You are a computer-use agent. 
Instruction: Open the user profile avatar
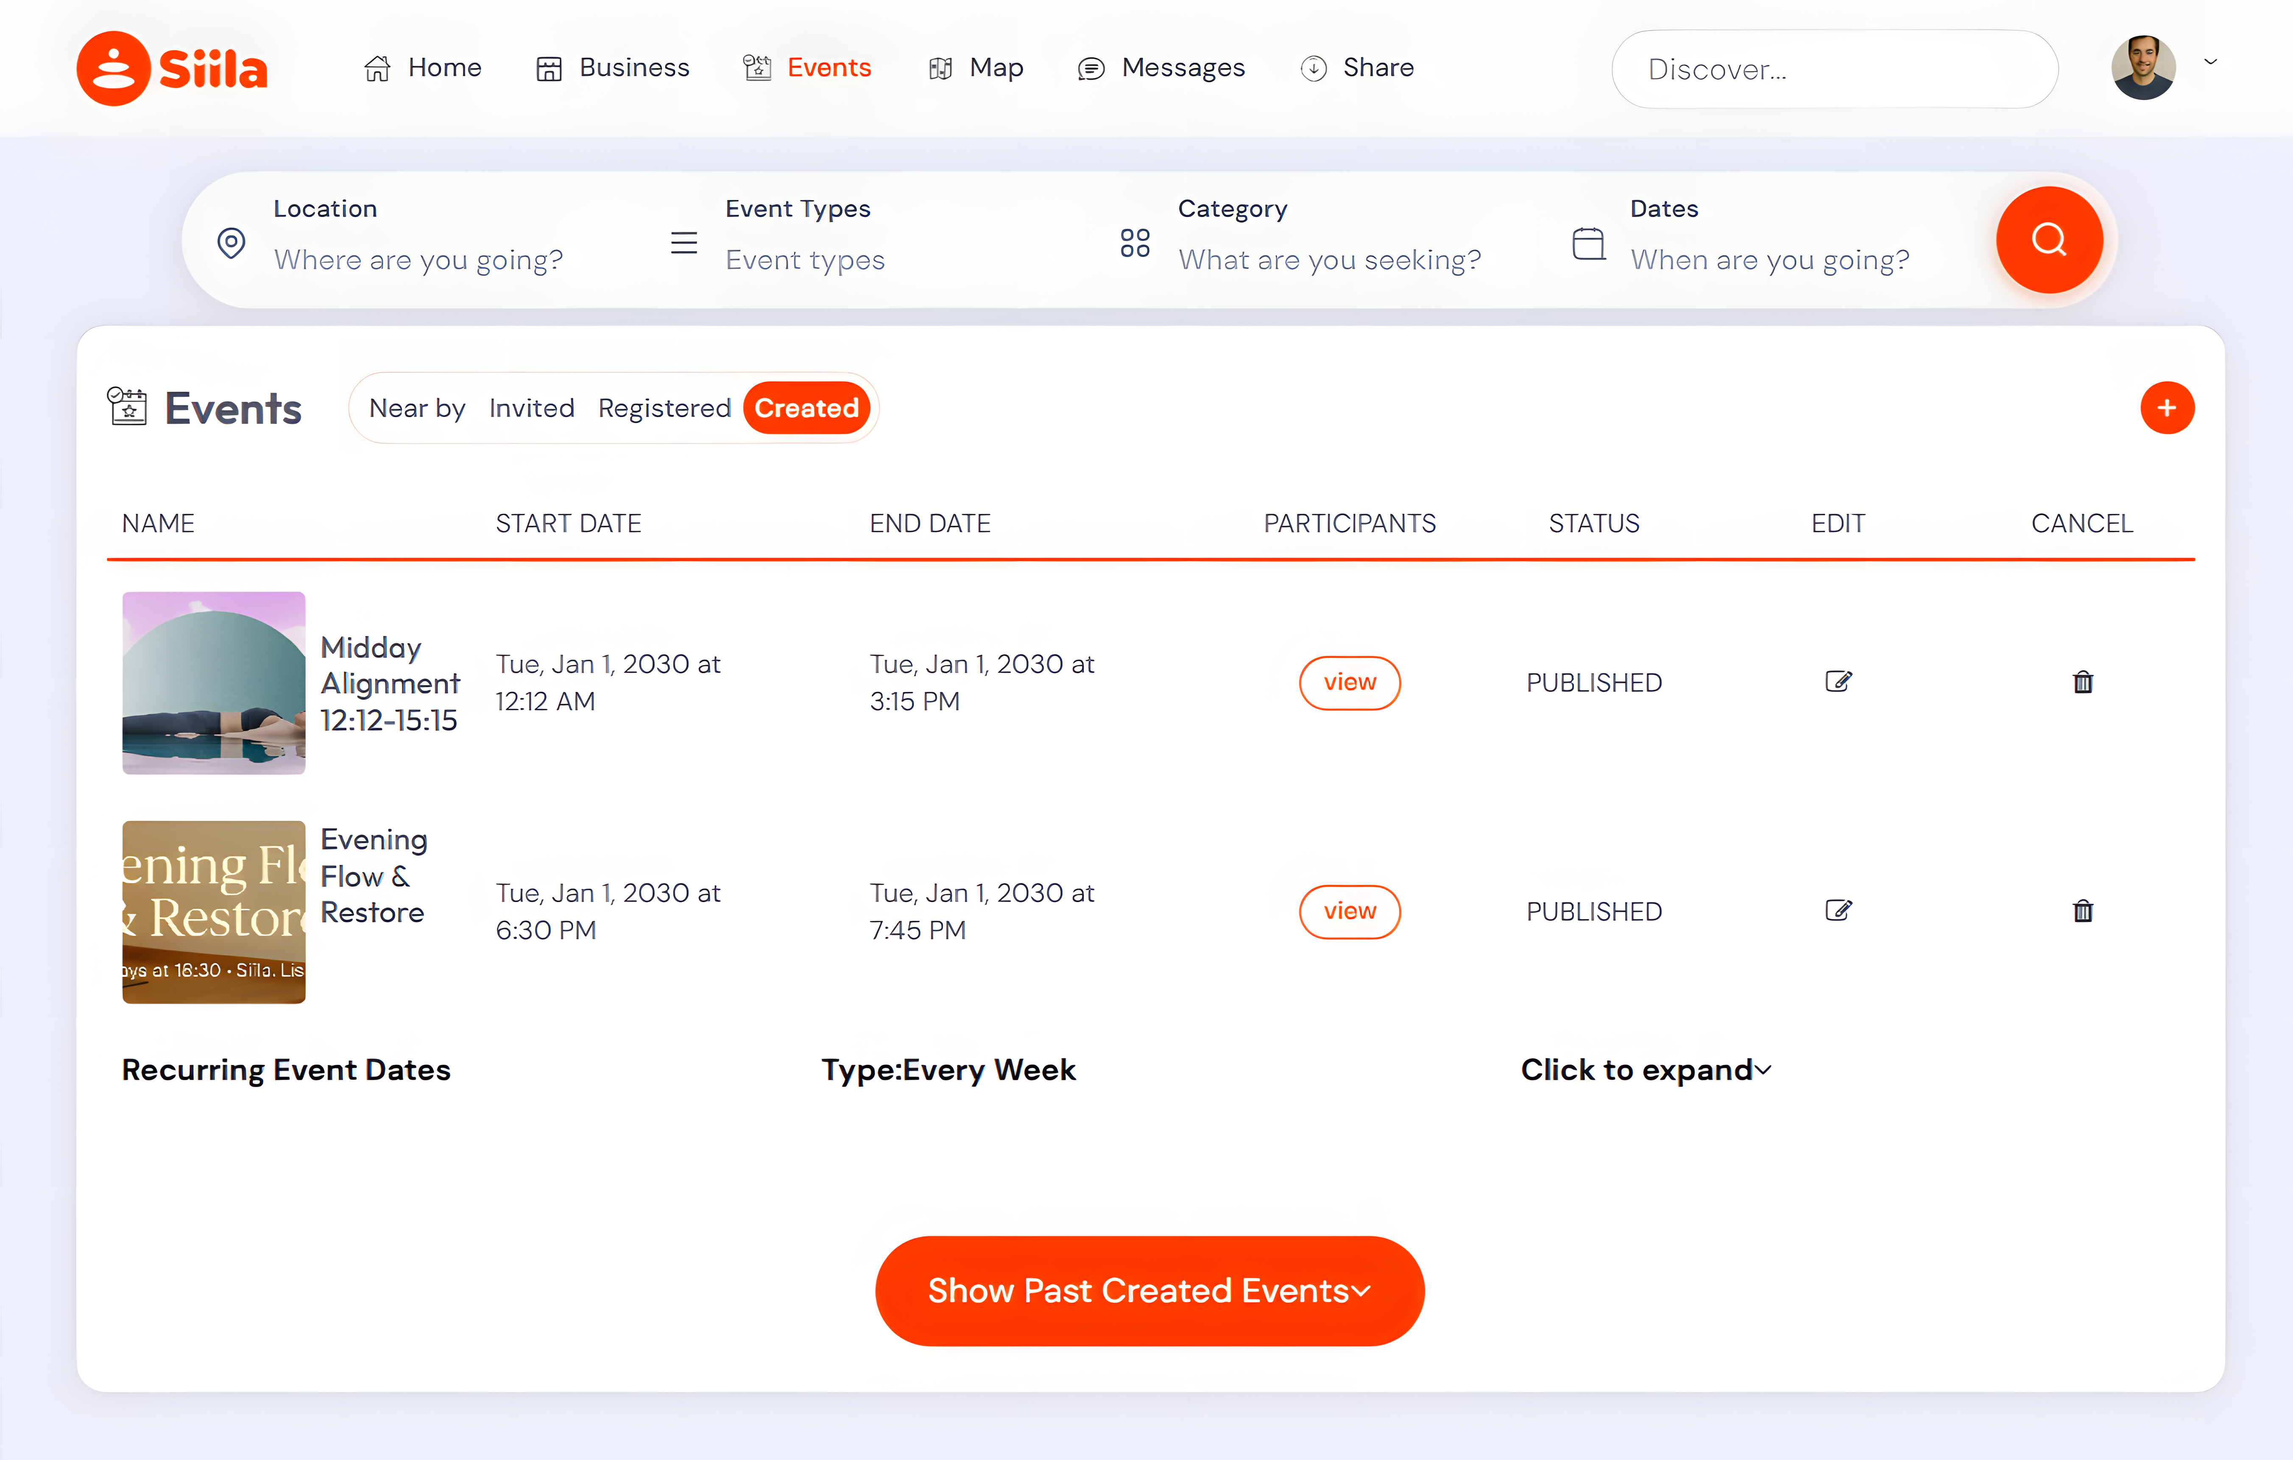pyautogui.click(x=2143, y=68)
